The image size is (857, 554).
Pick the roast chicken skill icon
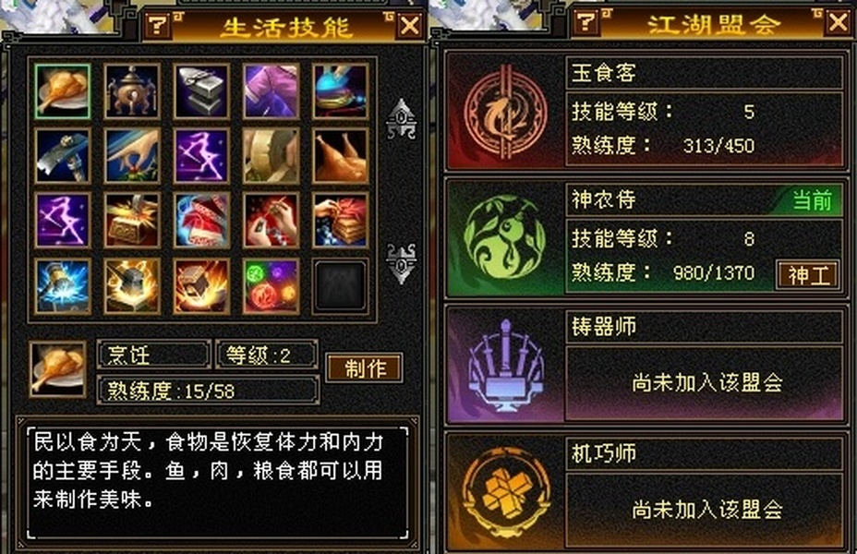341,156
